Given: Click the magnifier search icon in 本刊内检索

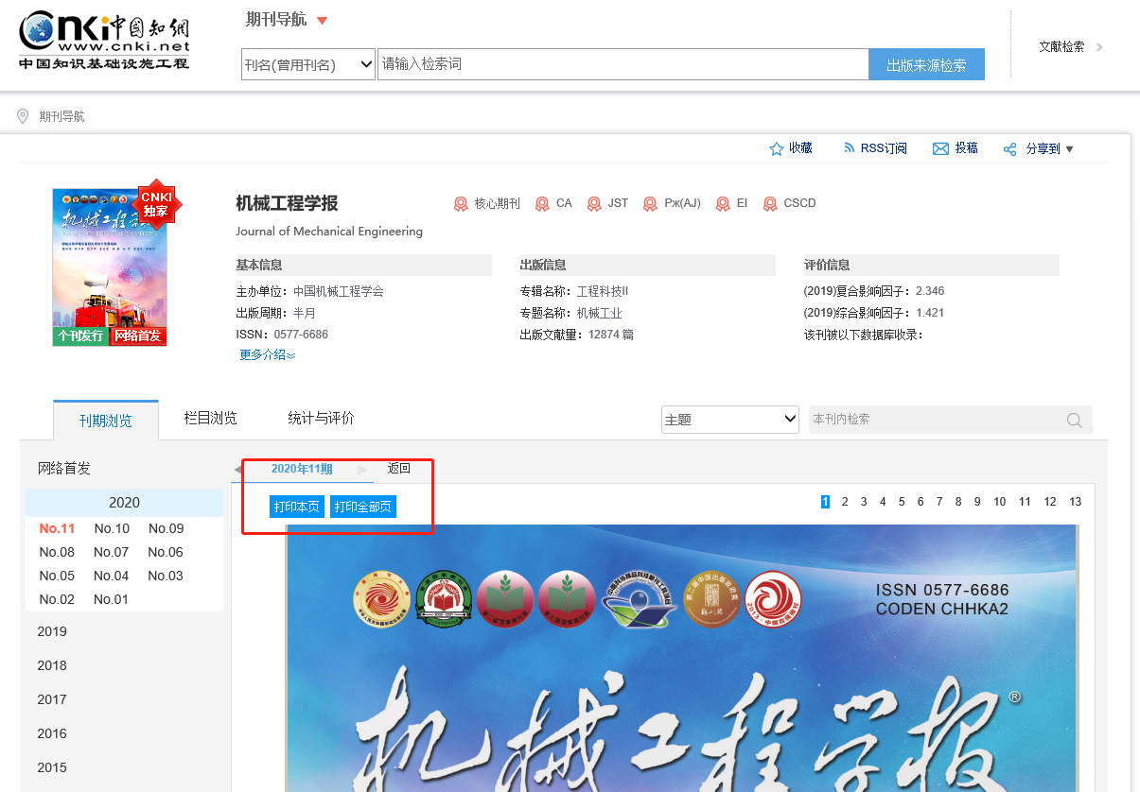Looking at the screenshot, I should [1075, 421].
